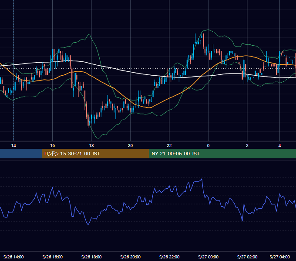Select the 22 hour label on price chart

pyautogui.click(x=169, y=146)
